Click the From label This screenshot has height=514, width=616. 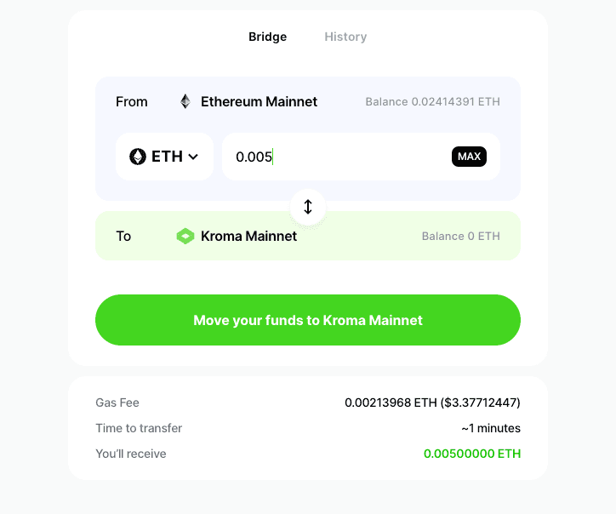[132, 102]
